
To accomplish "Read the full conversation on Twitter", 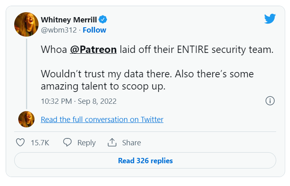I will (x=102, y=119).
